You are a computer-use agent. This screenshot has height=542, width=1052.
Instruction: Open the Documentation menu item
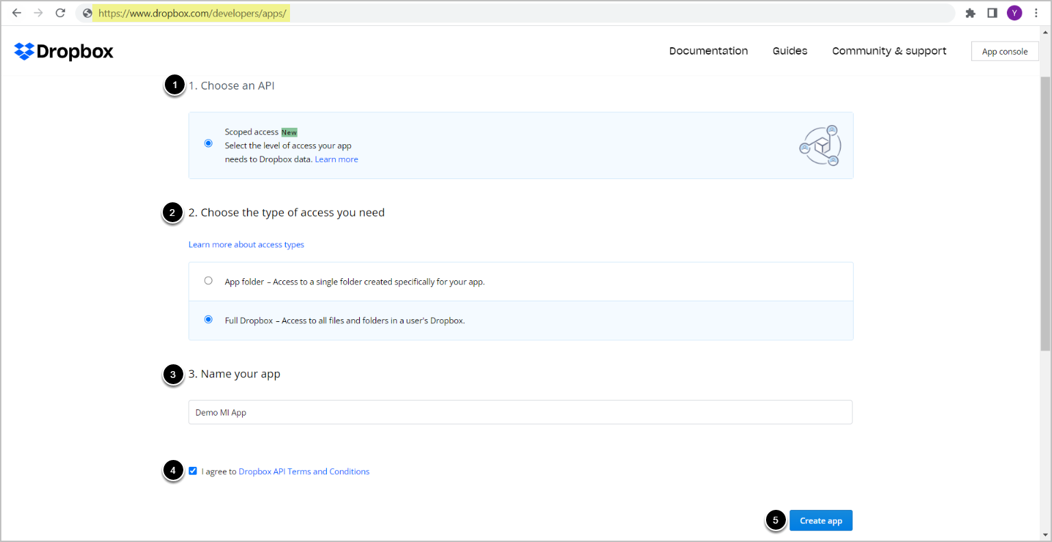(708, 51)
